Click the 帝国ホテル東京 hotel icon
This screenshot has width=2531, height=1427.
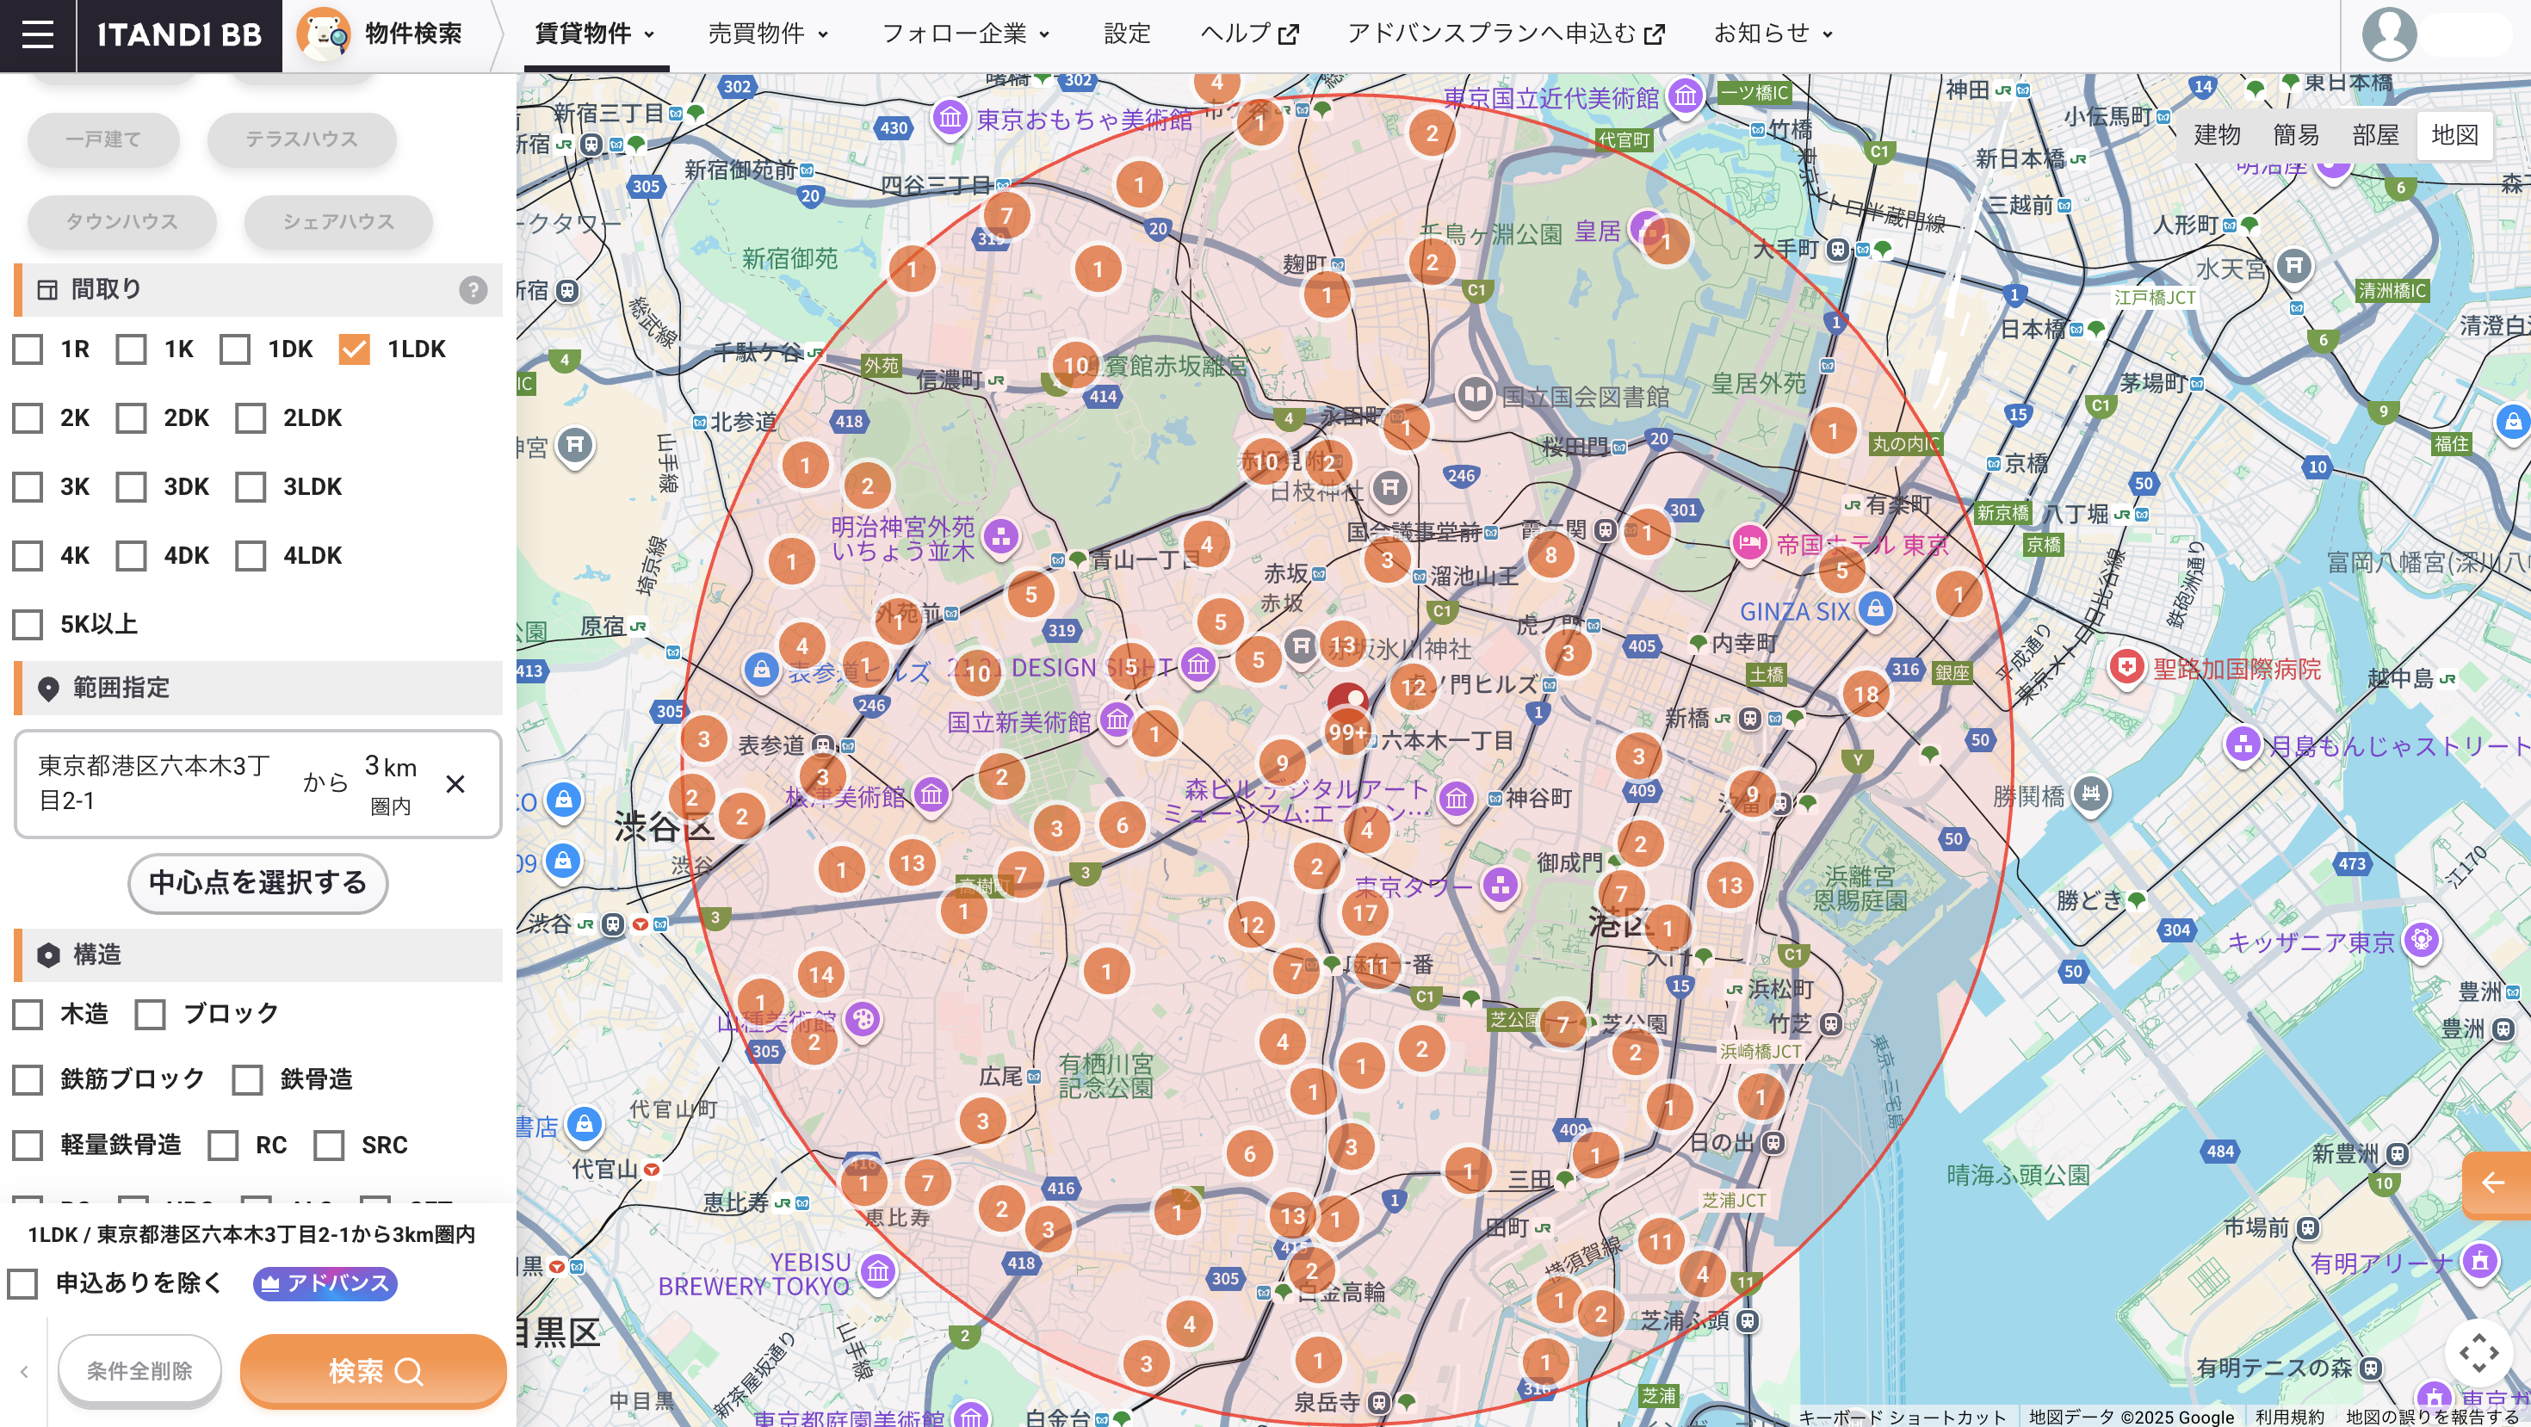tap(1749, 543)
